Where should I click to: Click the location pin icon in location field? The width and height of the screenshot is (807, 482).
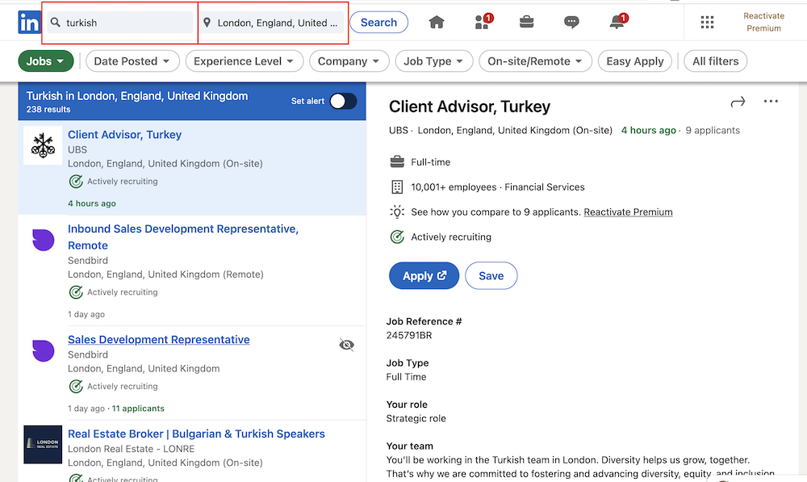click(x=207, y=23)
